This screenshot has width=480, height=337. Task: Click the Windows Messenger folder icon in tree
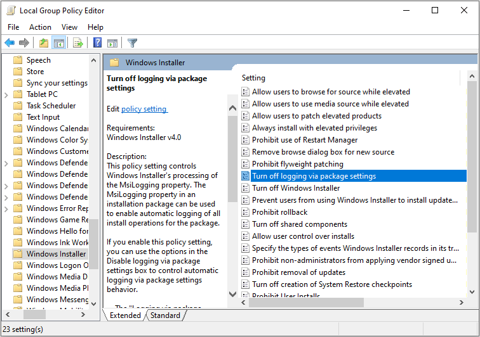(x=18, y=300)
